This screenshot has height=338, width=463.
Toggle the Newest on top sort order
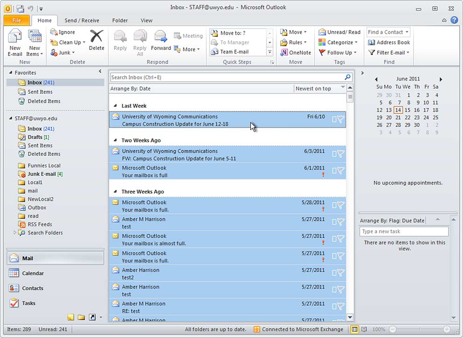(320, 89)
